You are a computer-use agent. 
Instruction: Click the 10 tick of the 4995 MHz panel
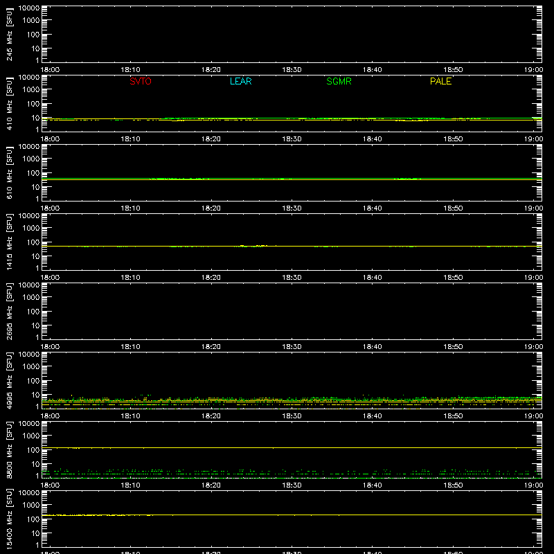(x=35, y=395)
